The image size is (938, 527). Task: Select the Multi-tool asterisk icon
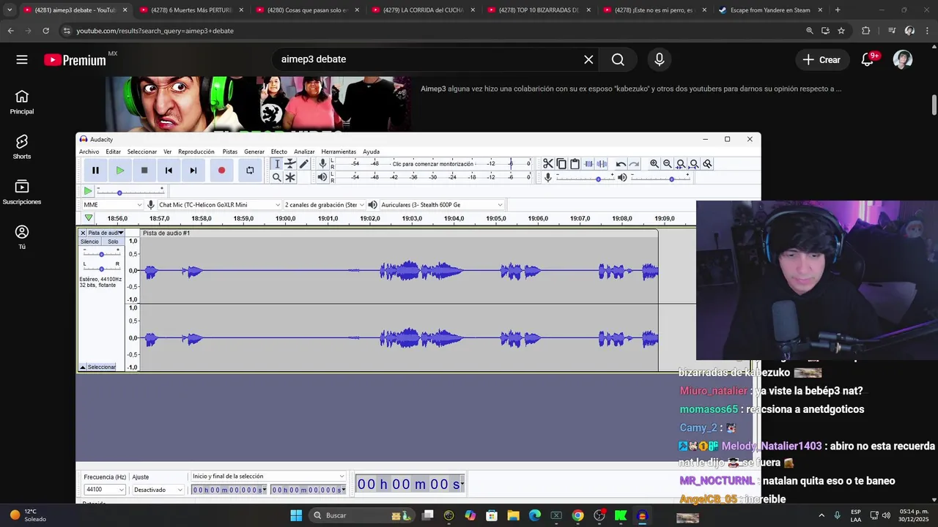(x=290, y=177)
